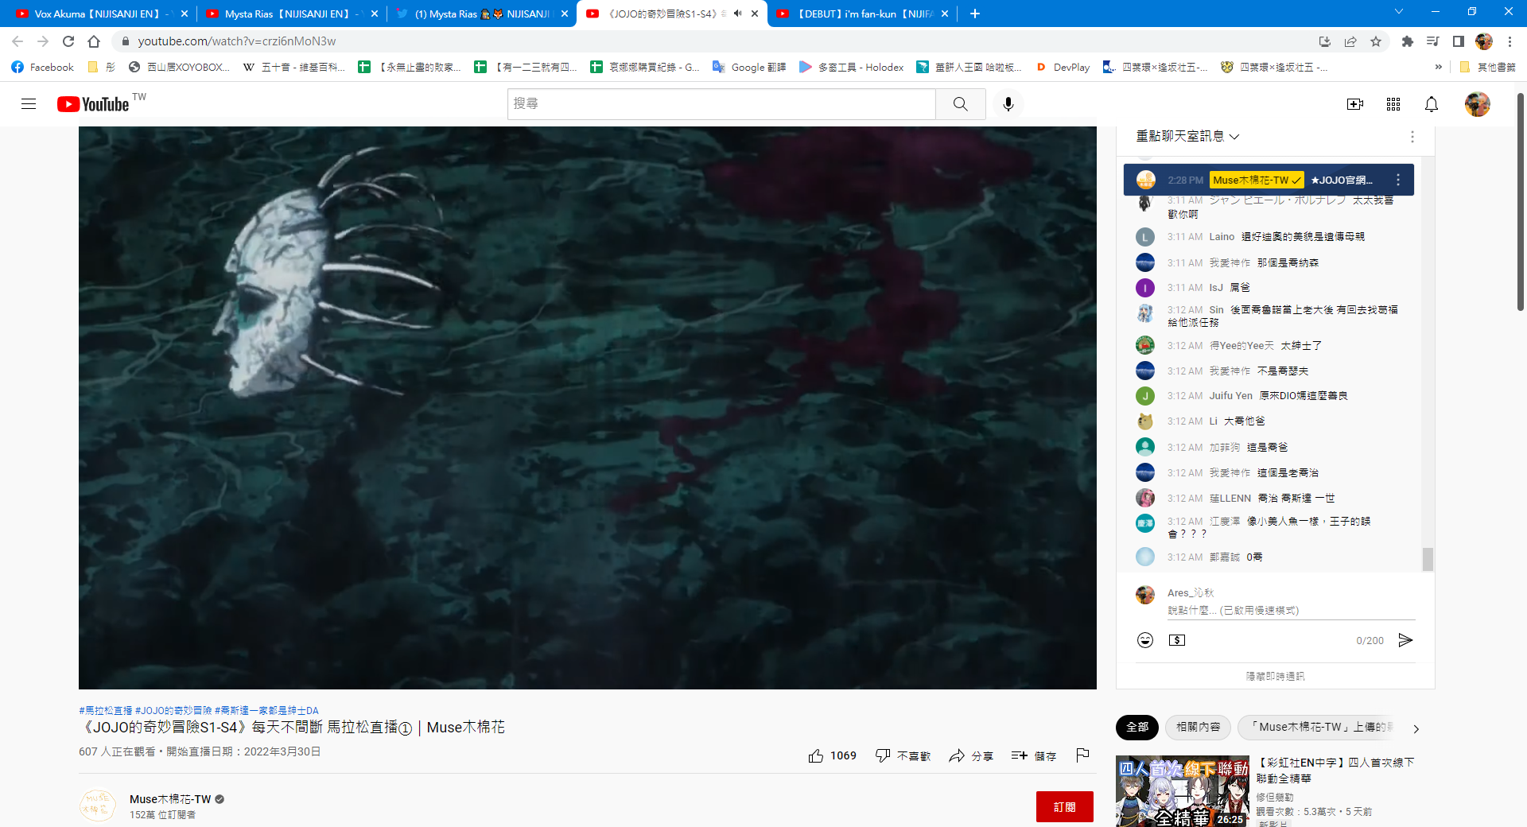
Task: Open the Chrome side panel icon
Action: (x=1459, y=41)
